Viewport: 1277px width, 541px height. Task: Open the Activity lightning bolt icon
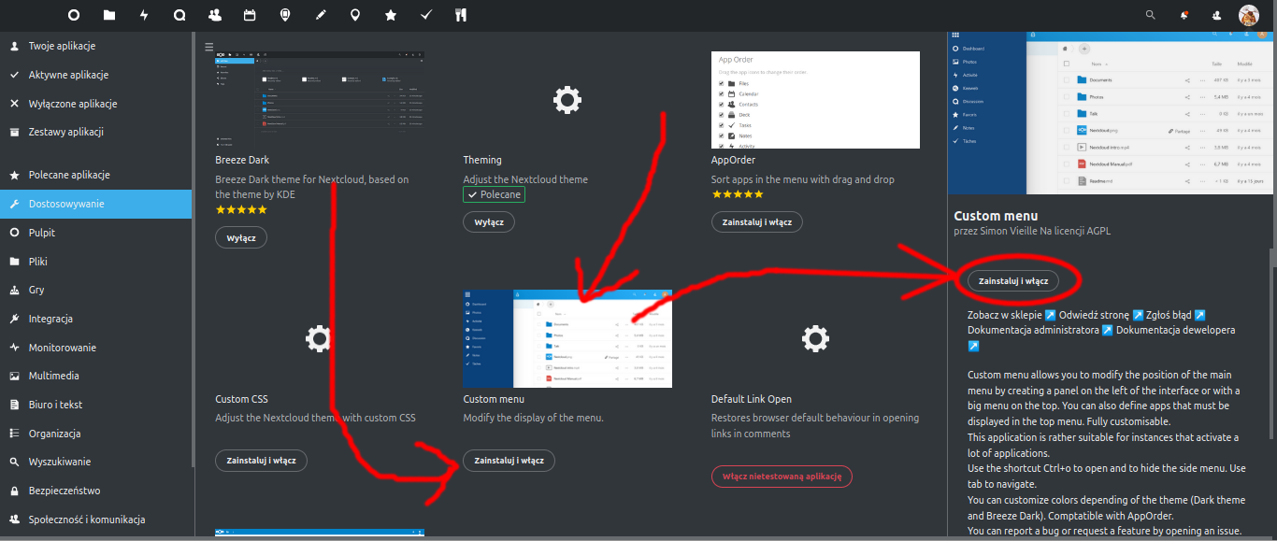click(x=144, y=15)
